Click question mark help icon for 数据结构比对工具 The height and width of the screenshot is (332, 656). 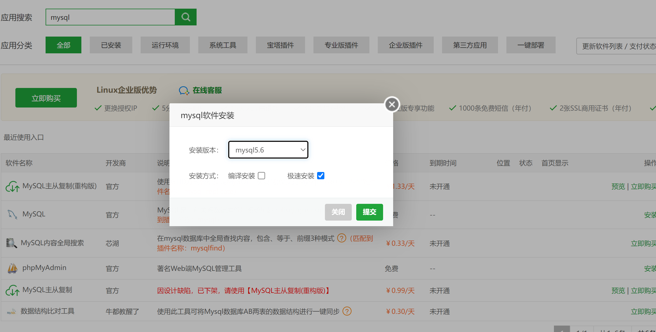(347, 311)
